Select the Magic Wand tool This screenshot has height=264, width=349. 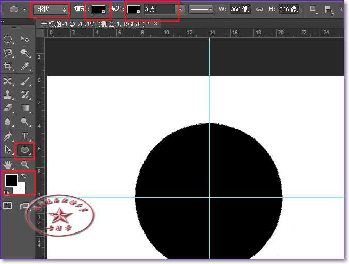coord(24,53)
